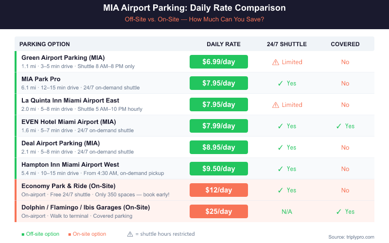
Task: Select the $25/day rate button
Action: click(x=219, y=211)
